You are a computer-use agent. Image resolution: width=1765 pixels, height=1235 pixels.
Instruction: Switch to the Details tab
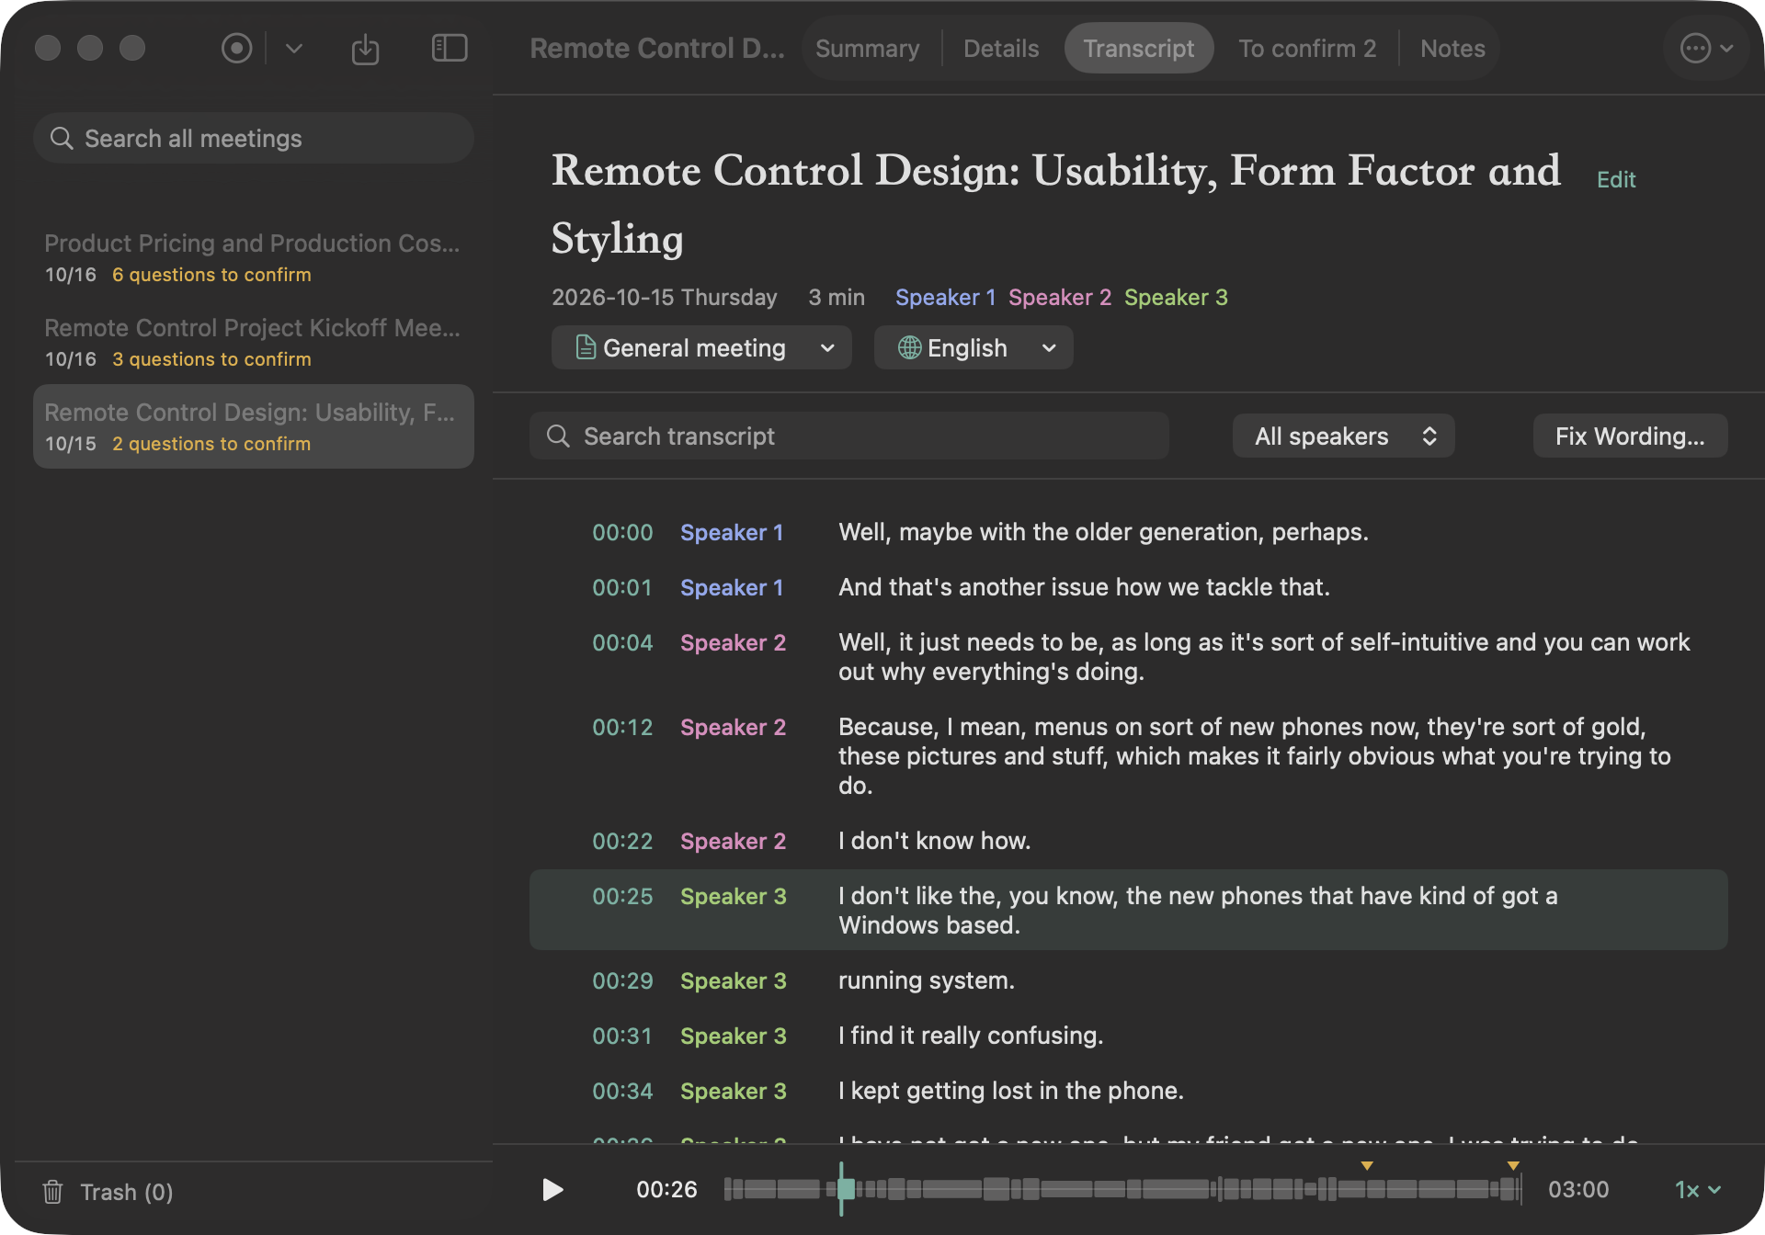click(x=1001, y=48)
